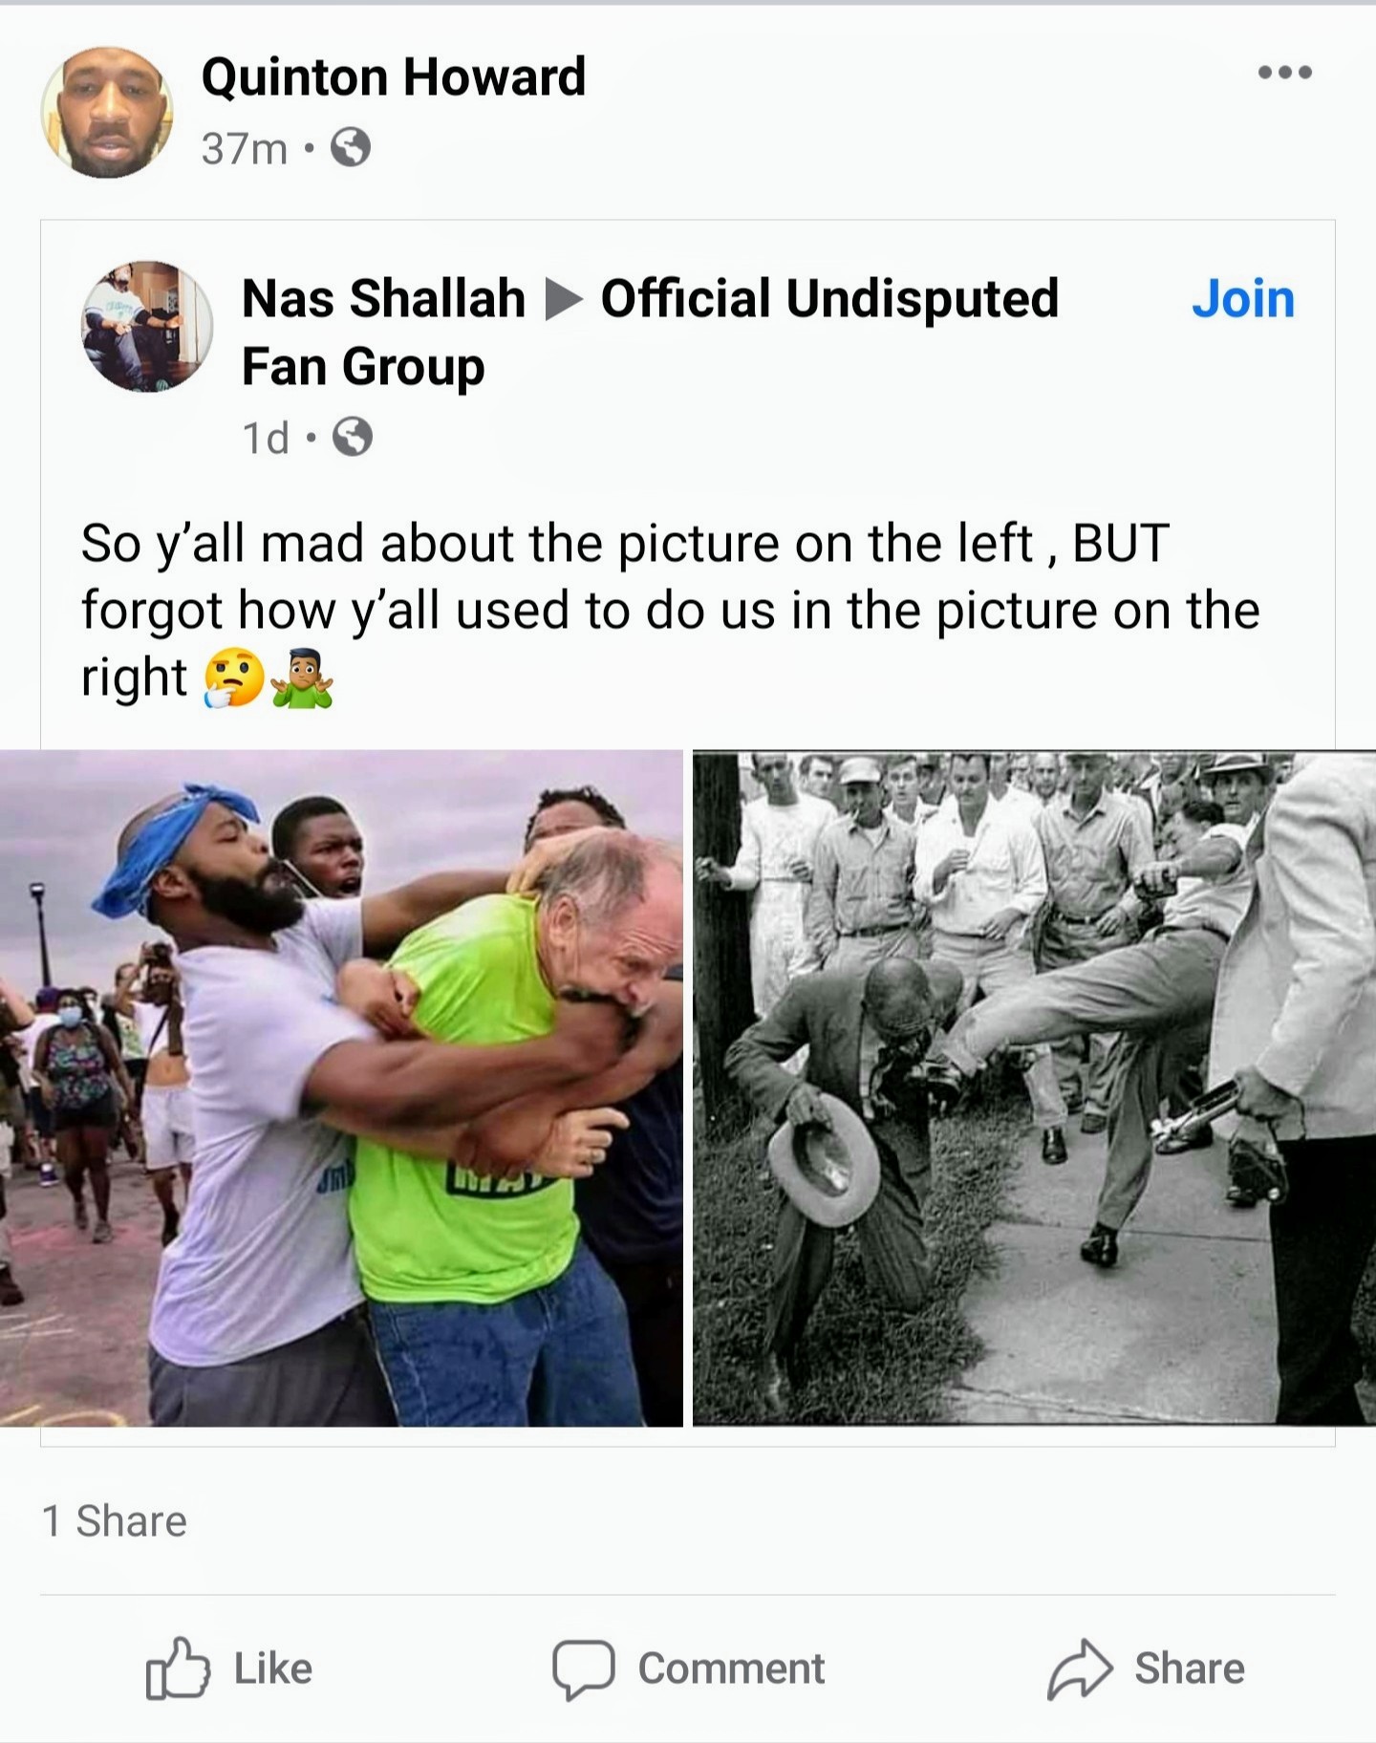
Task: Click Nas Shallah's profile picture
Action: point(146,326)
